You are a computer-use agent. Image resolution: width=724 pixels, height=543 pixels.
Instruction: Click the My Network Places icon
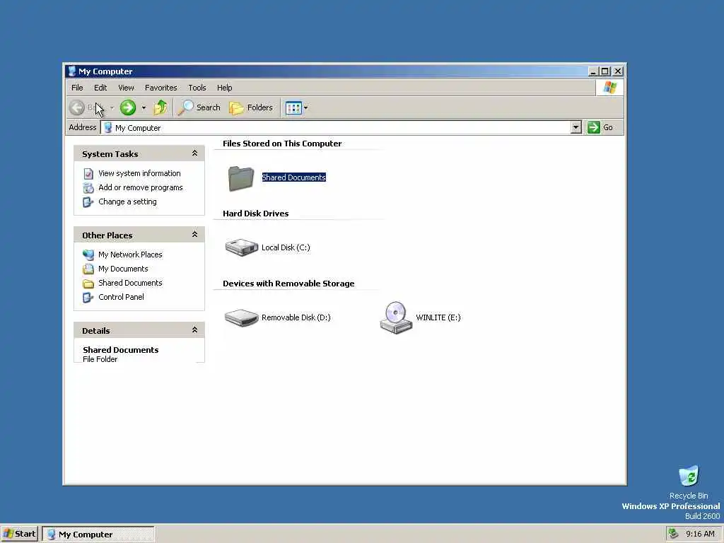(88, 255)
